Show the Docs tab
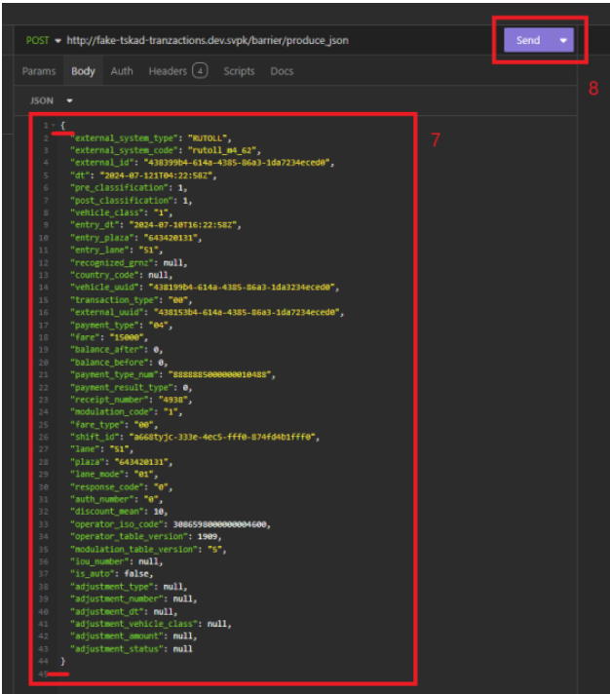610x694 pixels. pyautogui.click(x=282, y=71)
